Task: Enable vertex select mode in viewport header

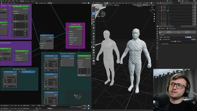Action: 105,3
